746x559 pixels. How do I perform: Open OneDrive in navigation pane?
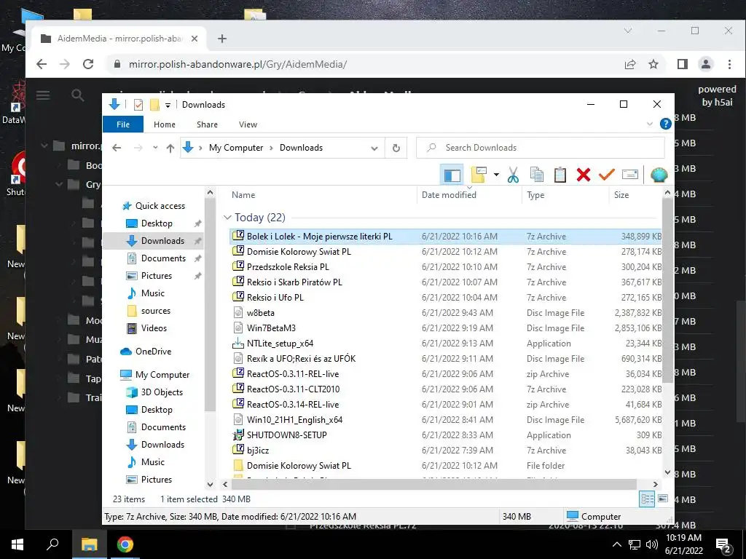[153, 352]
